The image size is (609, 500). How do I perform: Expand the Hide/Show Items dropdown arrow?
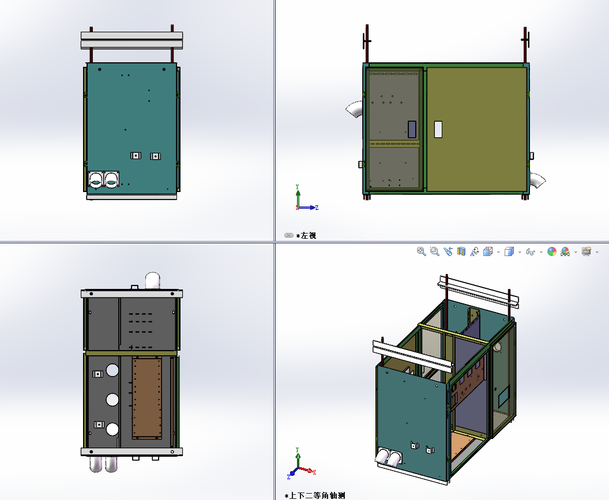pos(541,252)
